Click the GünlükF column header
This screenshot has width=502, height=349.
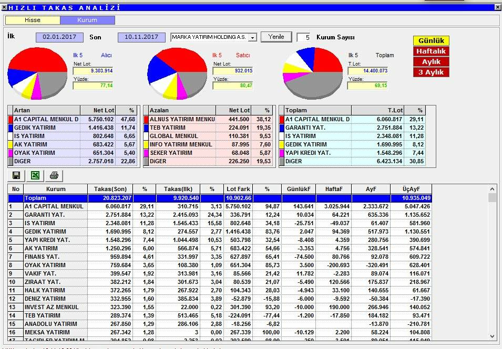click(299, 189)
